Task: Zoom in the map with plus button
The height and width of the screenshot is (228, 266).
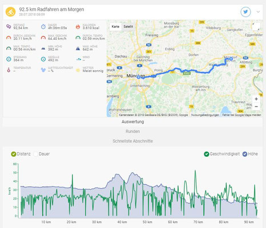Action: [256, 99]
